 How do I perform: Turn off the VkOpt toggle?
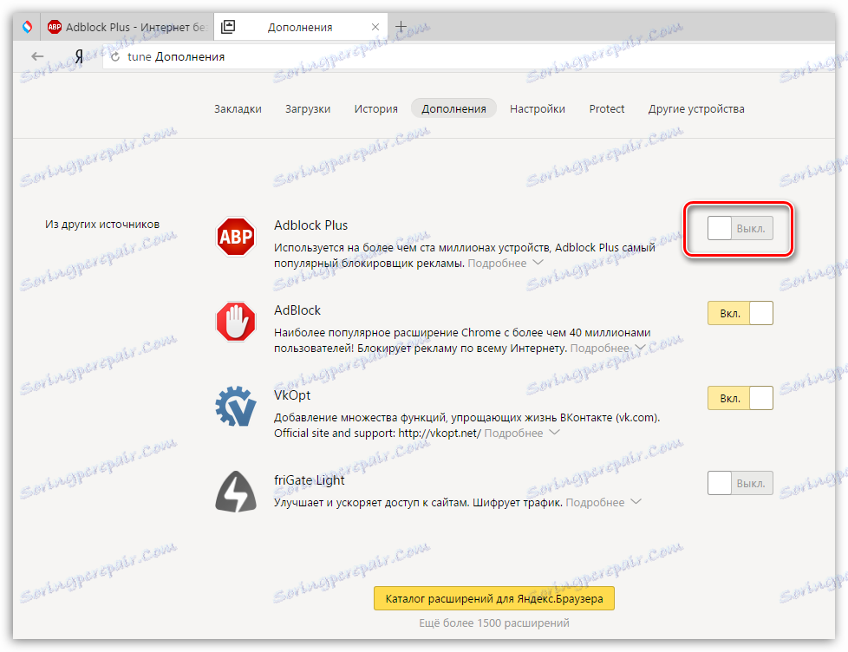(740, 398)
